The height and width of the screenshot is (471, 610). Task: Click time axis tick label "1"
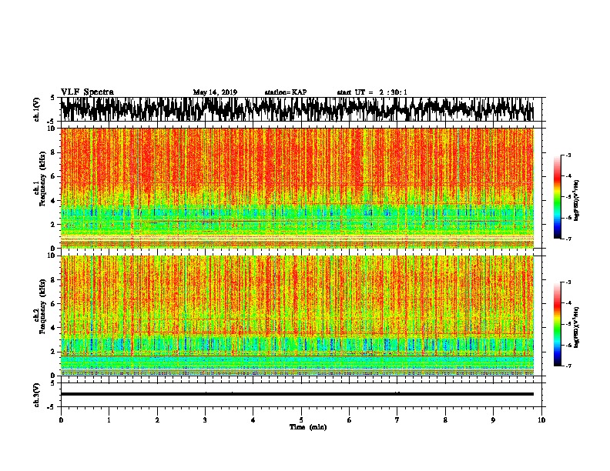(109, 419)
